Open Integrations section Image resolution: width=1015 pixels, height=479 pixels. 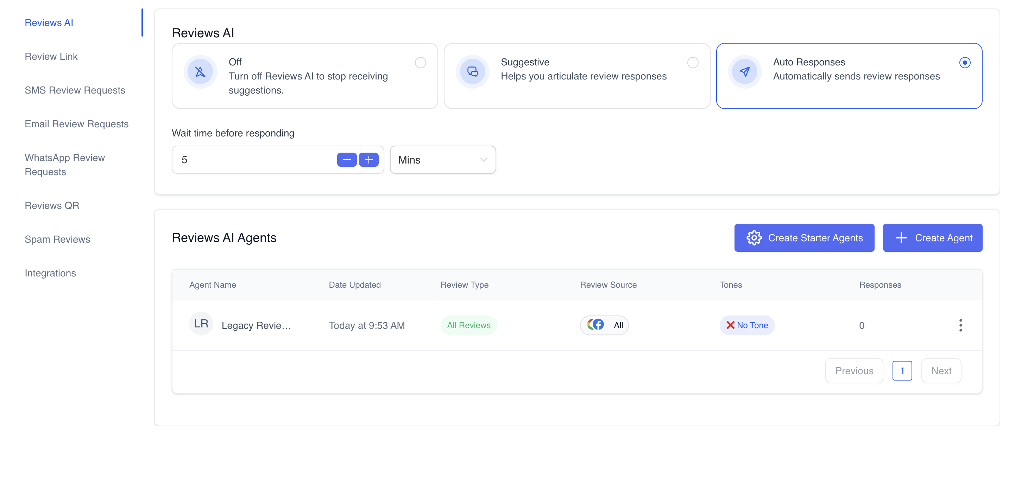click(x=50, y=274)
